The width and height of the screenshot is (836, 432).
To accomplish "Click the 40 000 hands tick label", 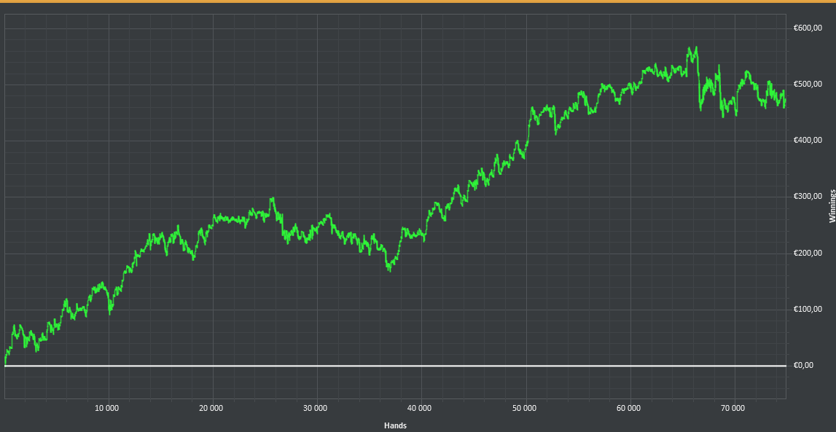I will click(420, 409).
